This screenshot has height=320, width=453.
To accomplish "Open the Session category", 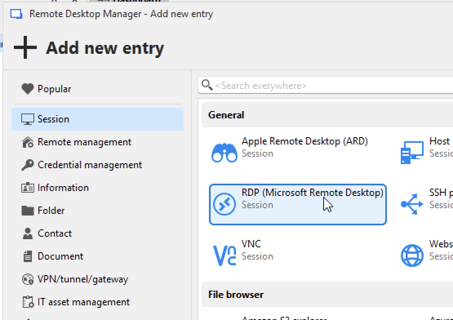I will coord(54,119).
